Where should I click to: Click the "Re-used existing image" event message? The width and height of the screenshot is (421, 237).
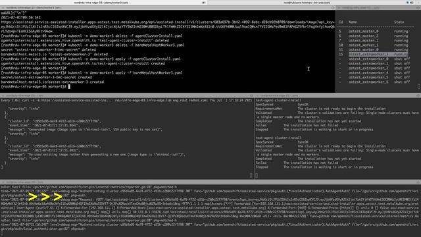97,155
